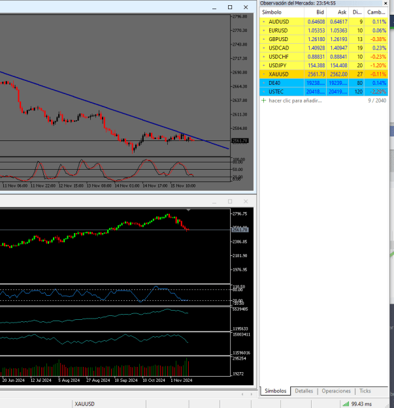
Task: Select the AUDUSD symbol row
Action: (x=323, y=22)
